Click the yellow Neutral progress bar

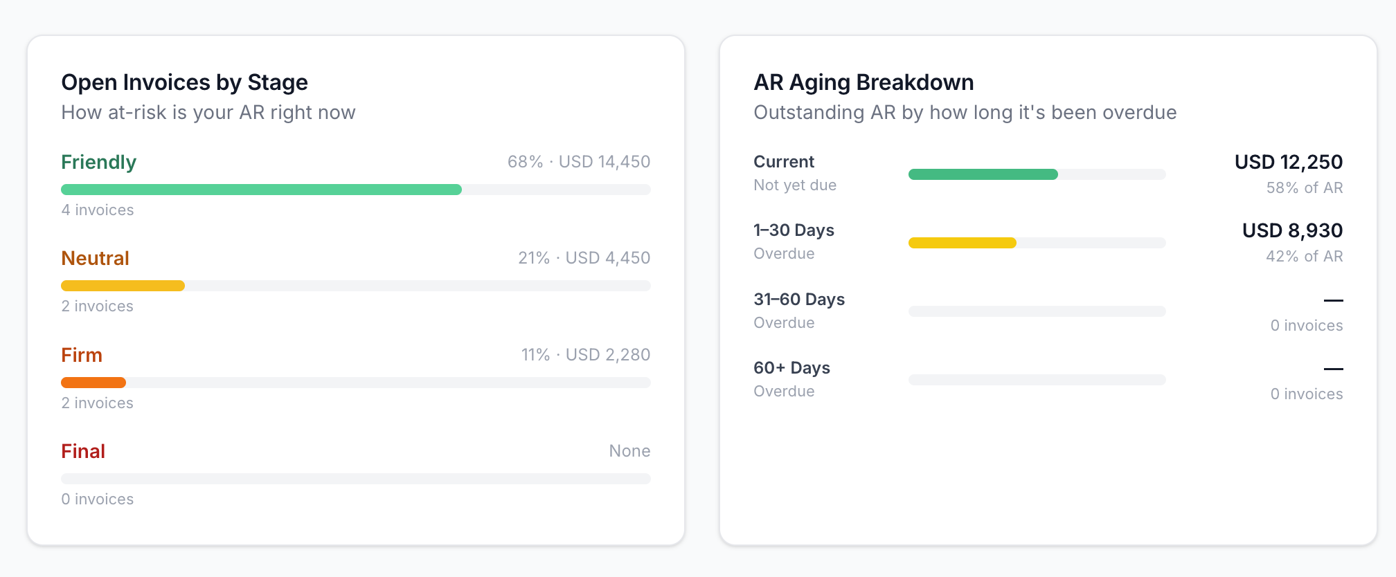click(123, 286)
